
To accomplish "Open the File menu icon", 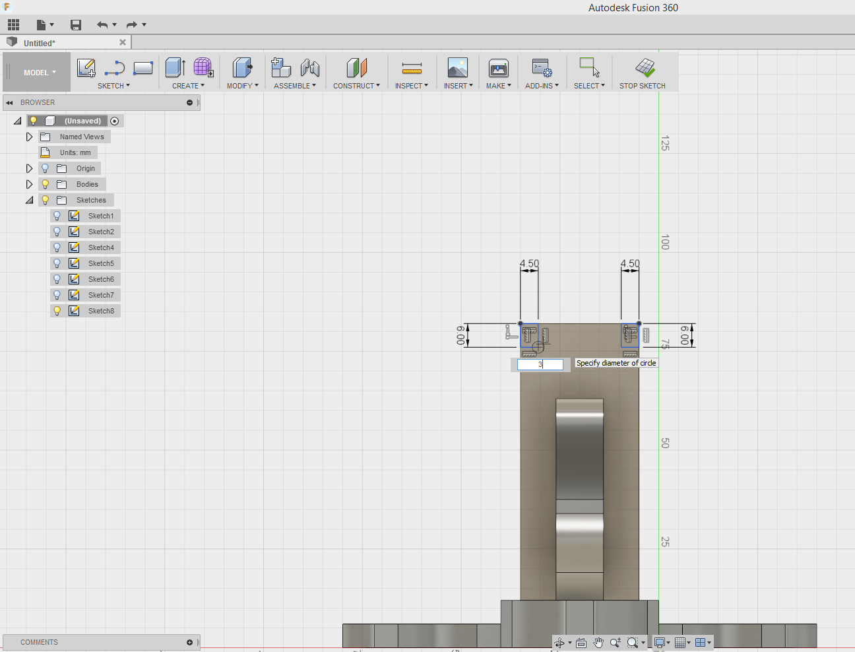I will 42,25.
